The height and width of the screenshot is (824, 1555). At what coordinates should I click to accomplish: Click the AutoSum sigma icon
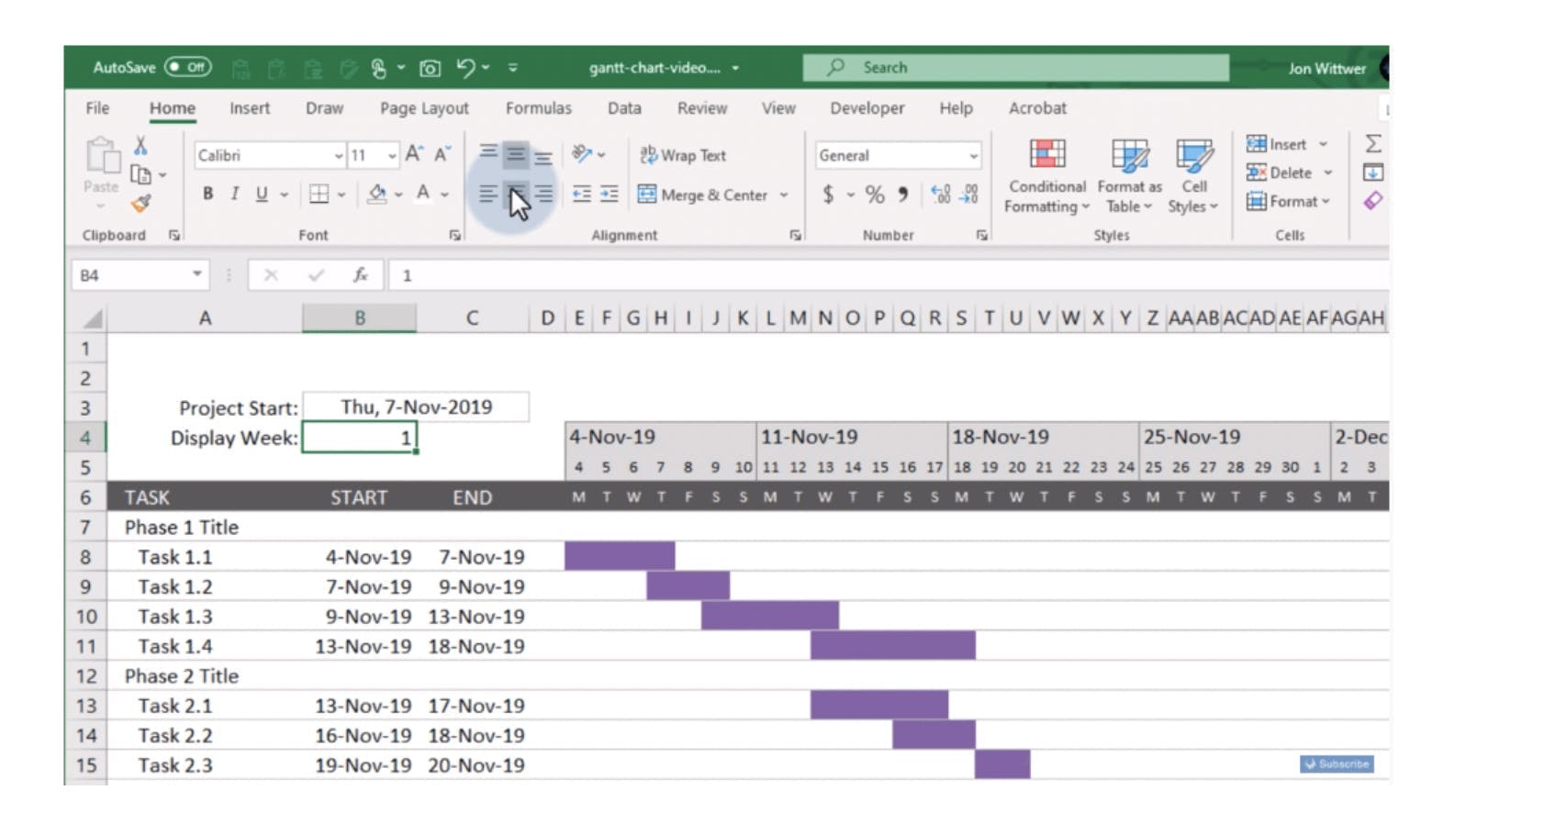coord(1373,143)
